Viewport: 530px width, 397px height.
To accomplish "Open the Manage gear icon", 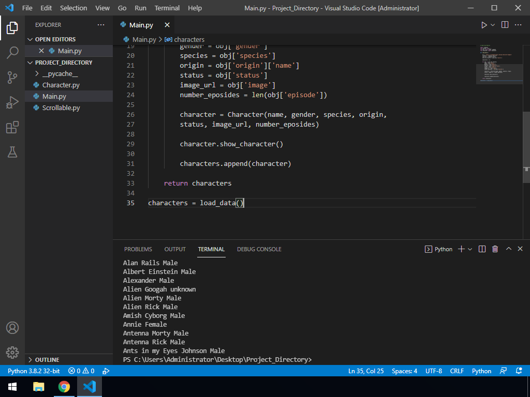I will pos(12,353).
